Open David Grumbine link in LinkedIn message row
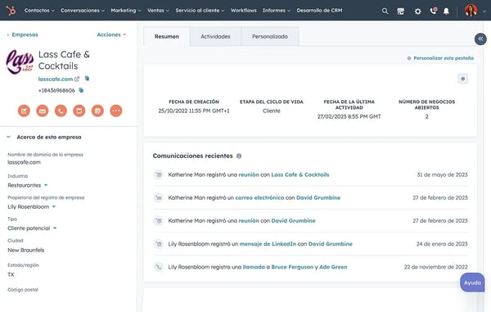Screen dimensions: 491x312 331,244
